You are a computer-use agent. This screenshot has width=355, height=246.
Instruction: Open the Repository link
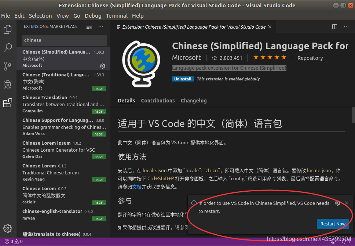[x=310, y=58]
